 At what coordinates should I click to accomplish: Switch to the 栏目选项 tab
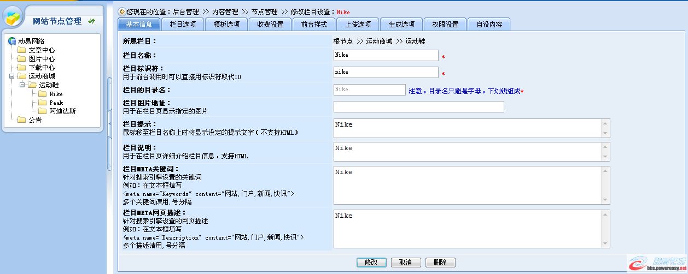tap(183, 24)
